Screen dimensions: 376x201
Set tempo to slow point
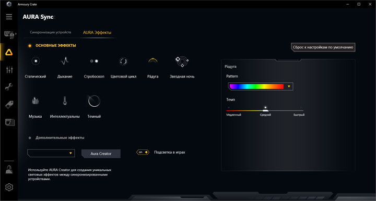(229, 108)
